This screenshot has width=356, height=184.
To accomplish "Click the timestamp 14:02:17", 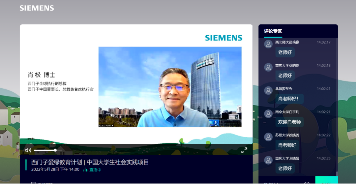I will click(324, 42).
